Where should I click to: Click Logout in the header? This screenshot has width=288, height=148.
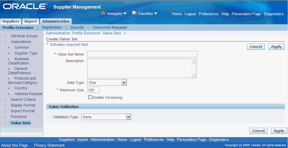tap(190, 14)
